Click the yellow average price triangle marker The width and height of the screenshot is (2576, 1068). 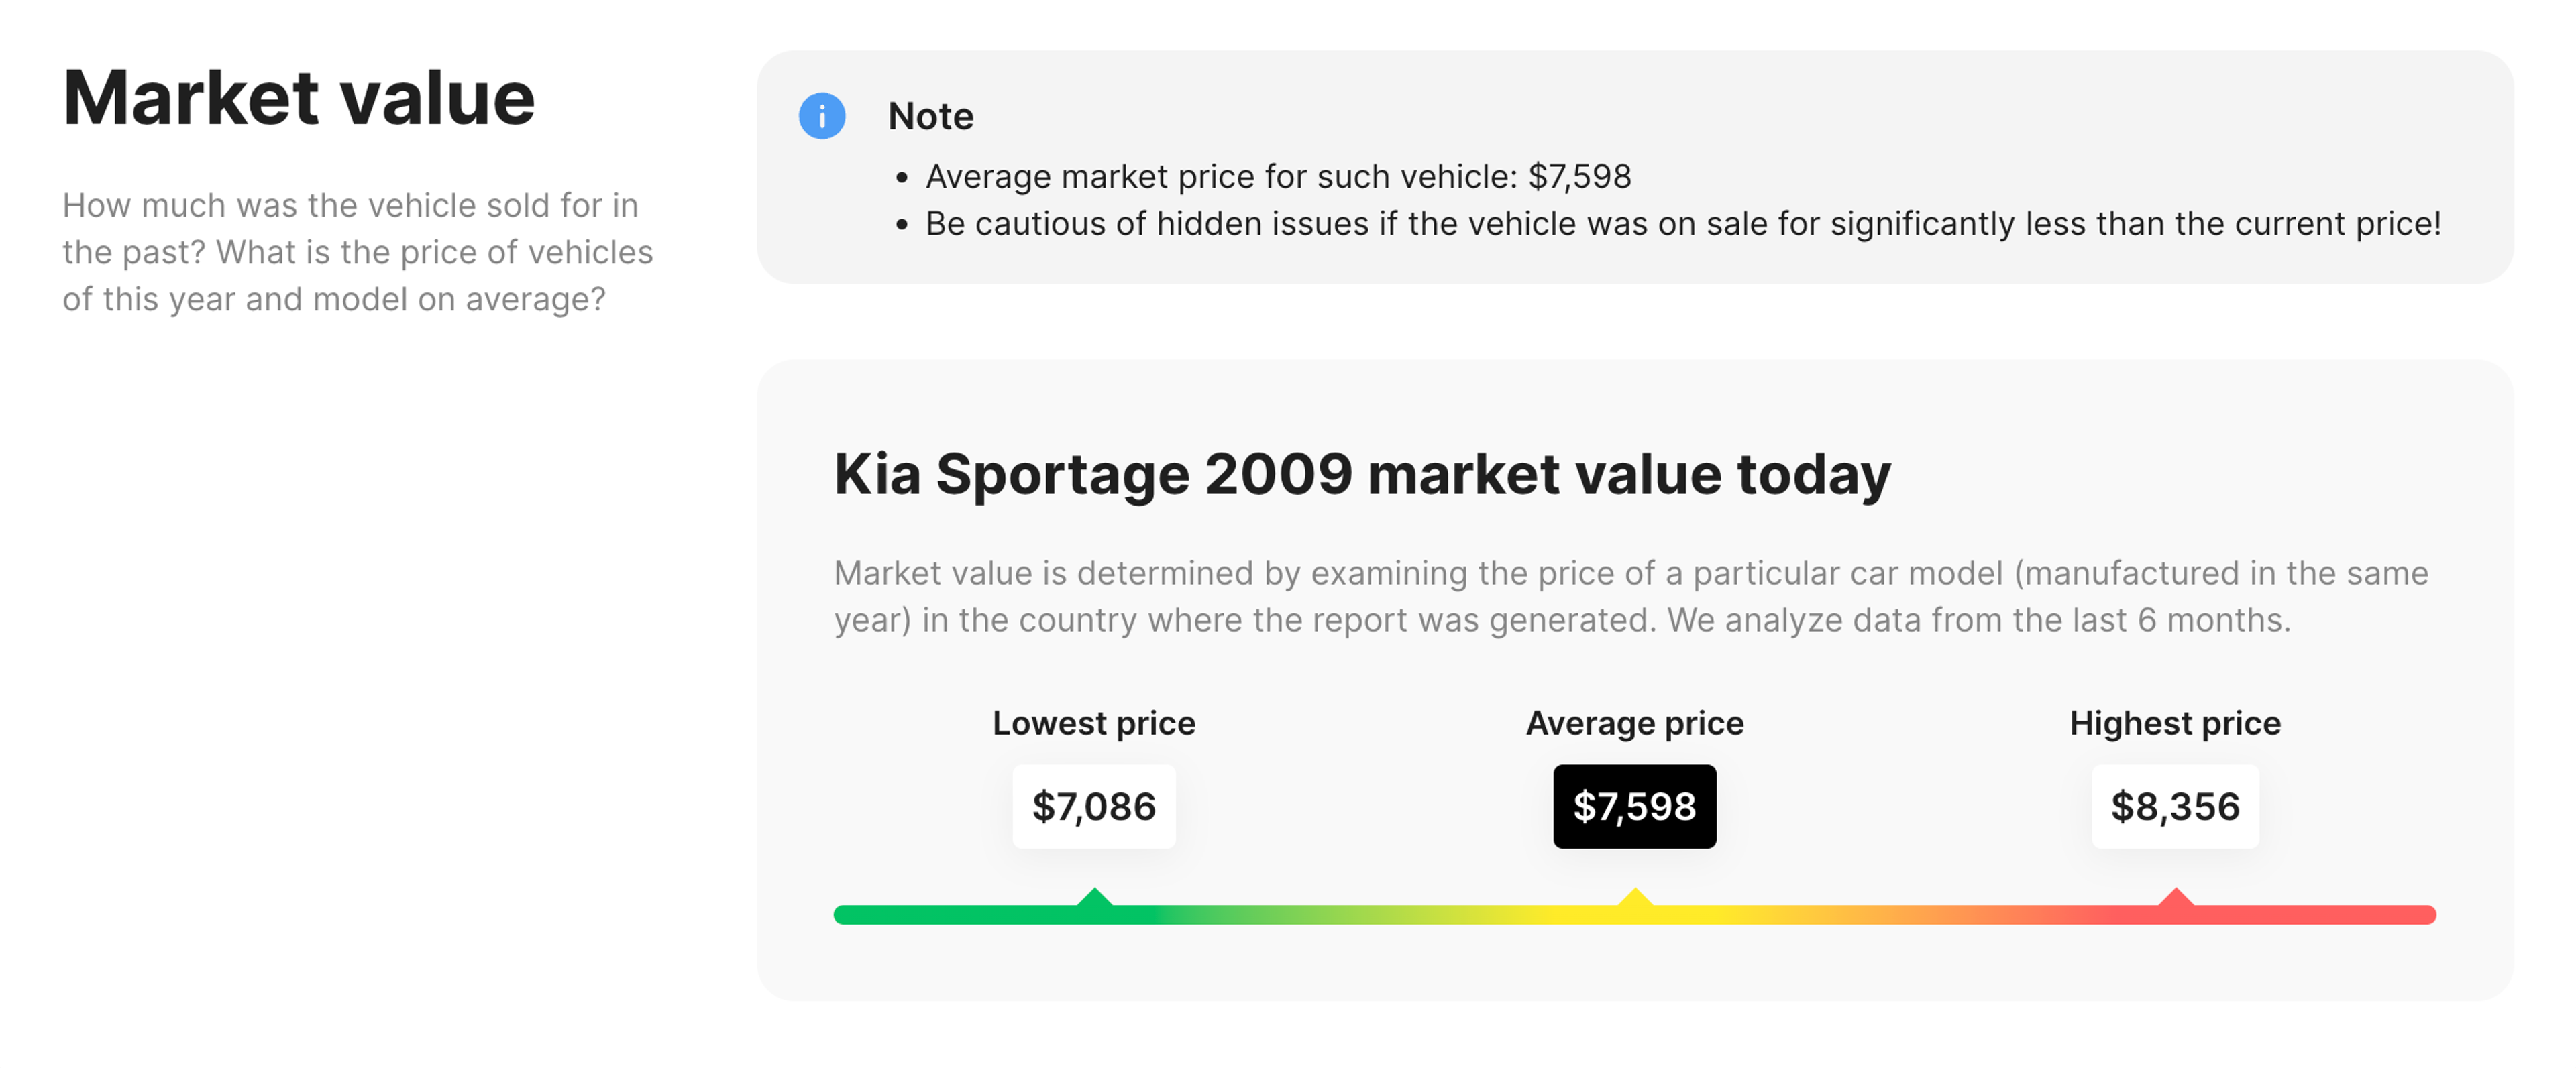(1634, 897)
